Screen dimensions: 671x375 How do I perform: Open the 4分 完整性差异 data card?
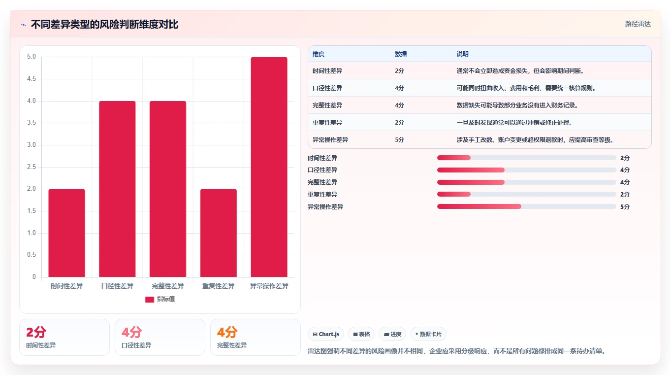(256, 337)
